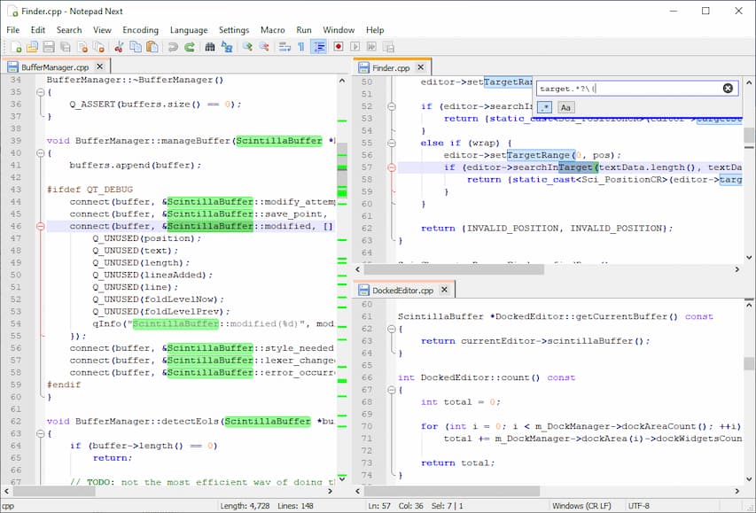Close the BufferManager.cpp tab
Viewport: 756px width, 513px height.
tap(100, 66)
